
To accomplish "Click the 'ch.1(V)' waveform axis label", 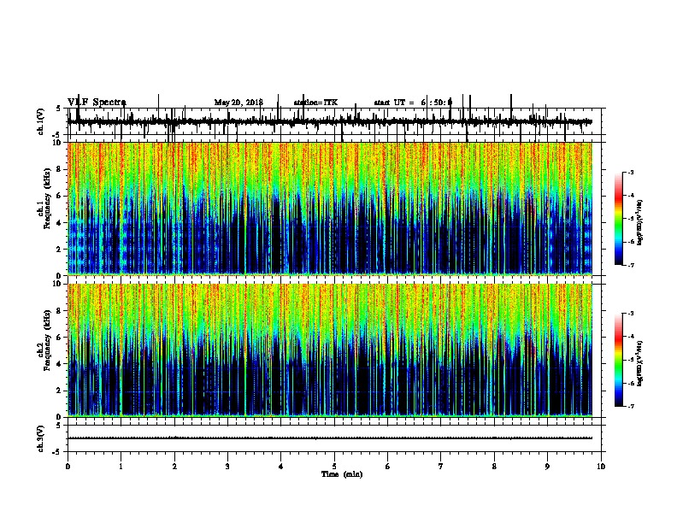I will [x=41, y=121].
